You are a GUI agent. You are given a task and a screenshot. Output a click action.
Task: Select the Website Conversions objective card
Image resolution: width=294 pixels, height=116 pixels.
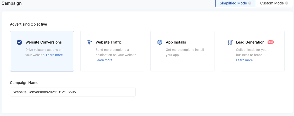42,51
